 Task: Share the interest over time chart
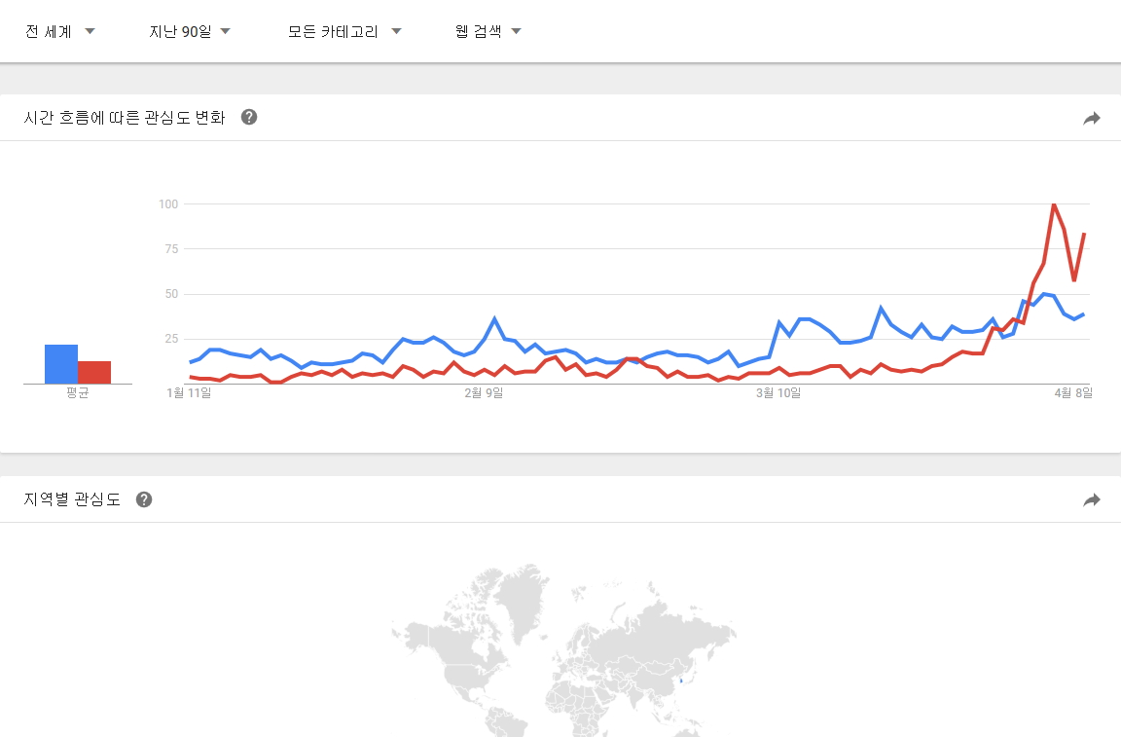coord(1092,118)
